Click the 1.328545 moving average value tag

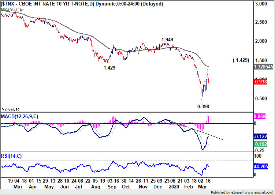tap(264, 67)
